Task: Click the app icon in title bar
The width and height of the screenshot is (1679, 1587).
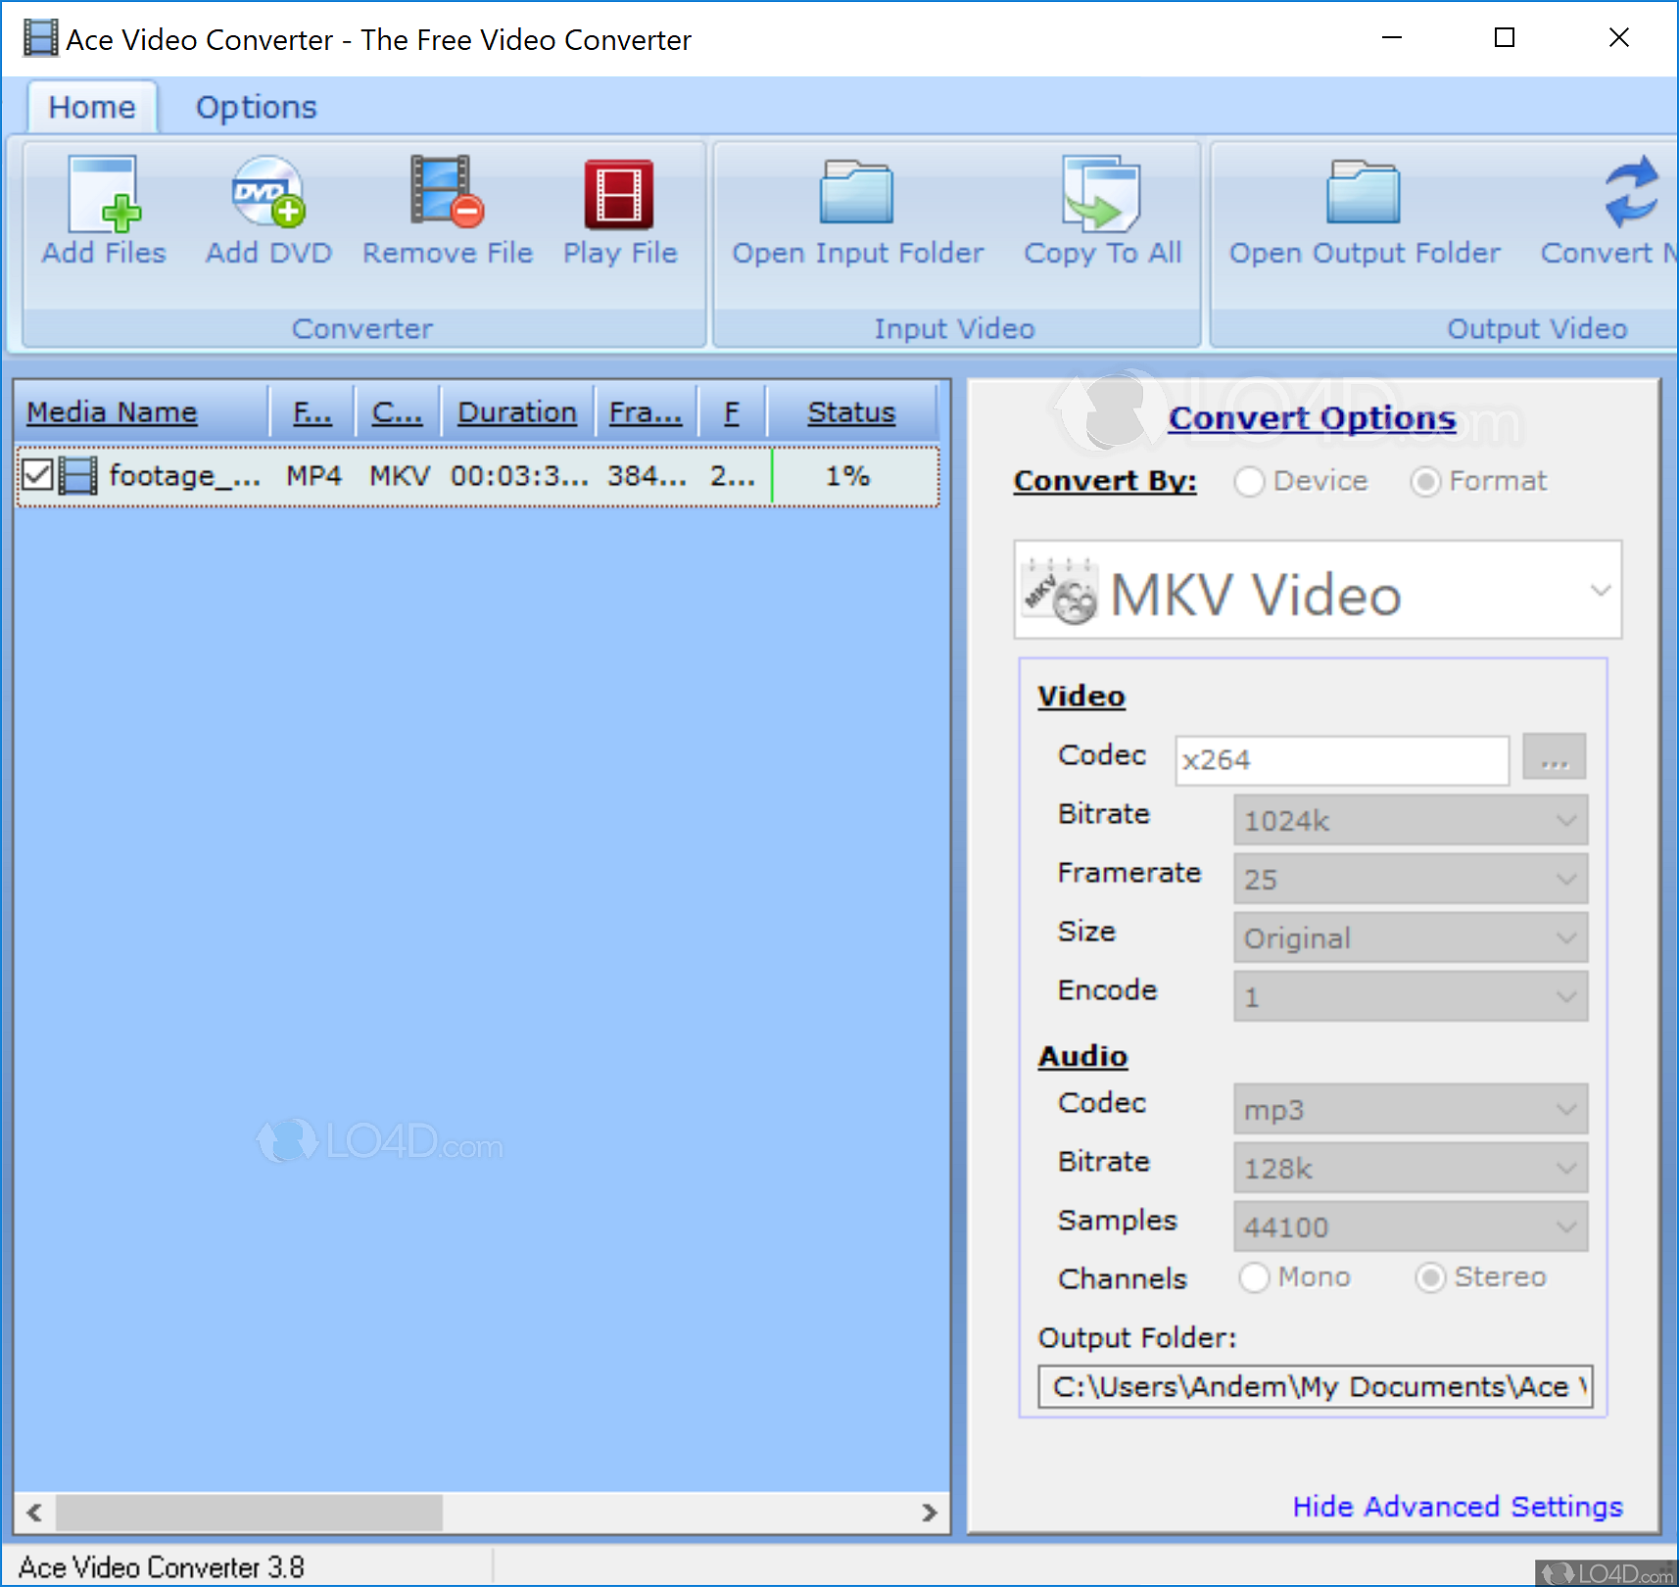Action: click(40, 39)
